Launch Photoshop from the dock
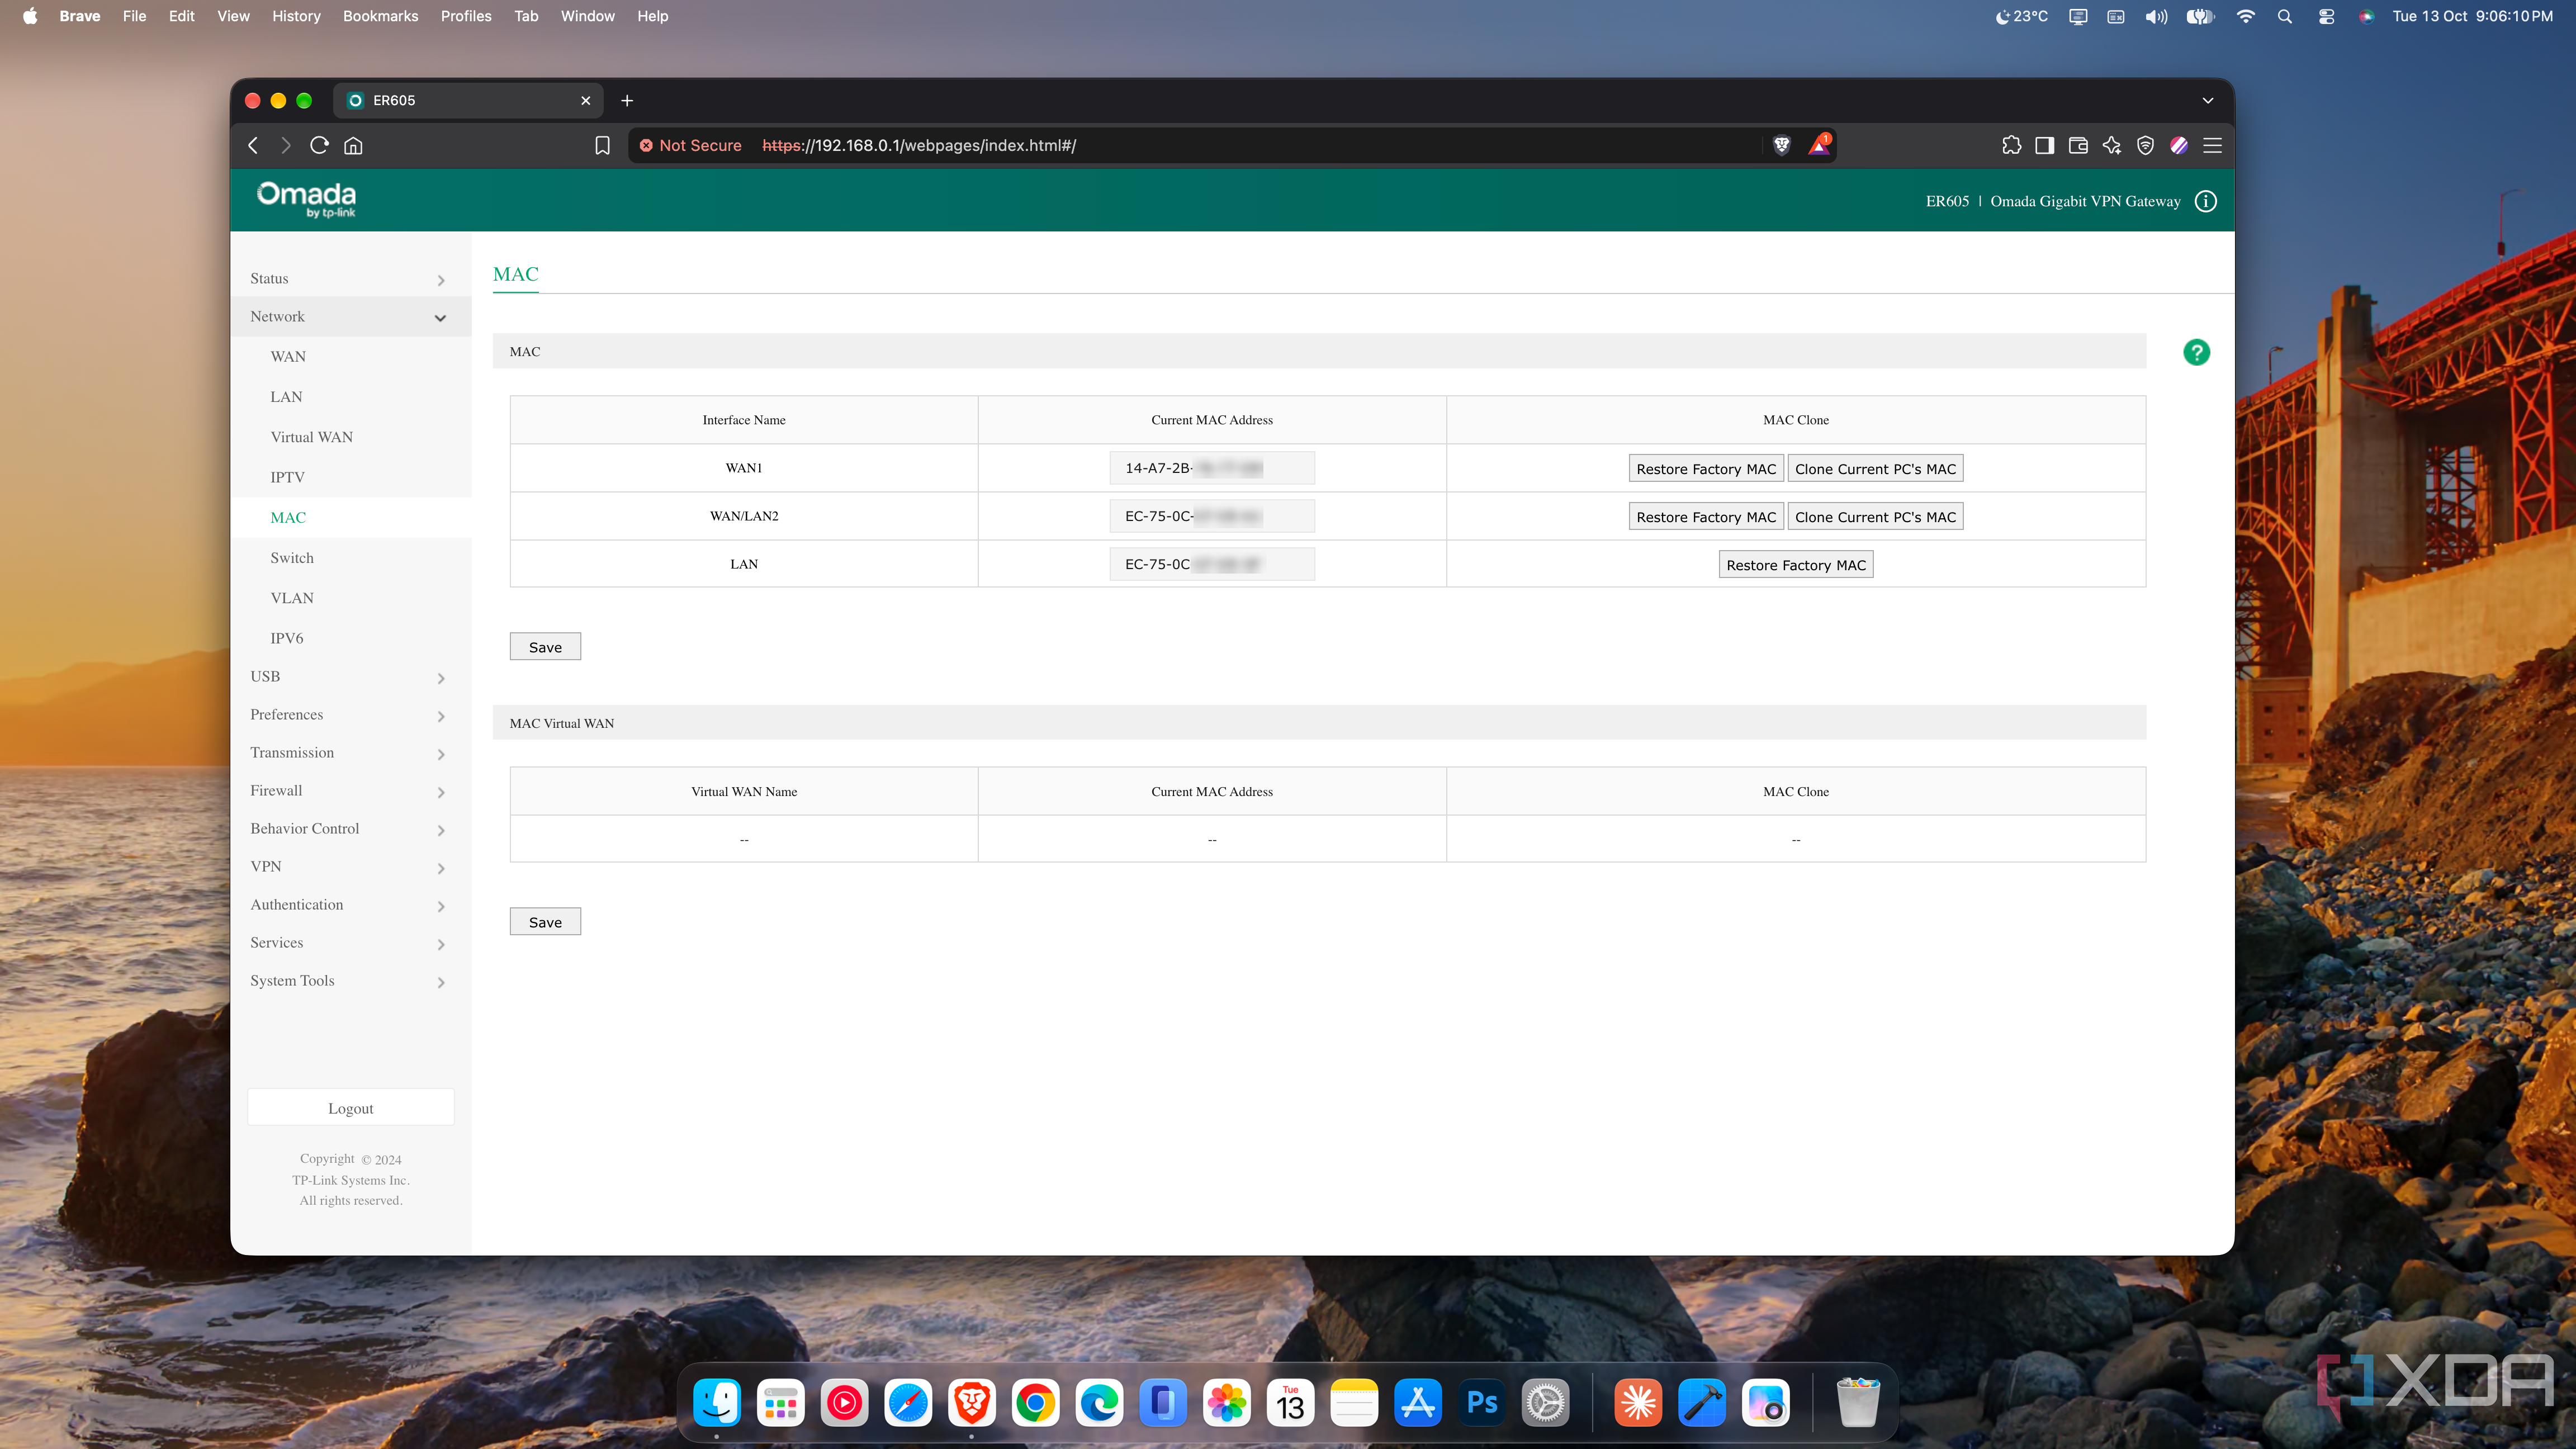Screen dimensions: 2576x1449 point(1482,1403)
